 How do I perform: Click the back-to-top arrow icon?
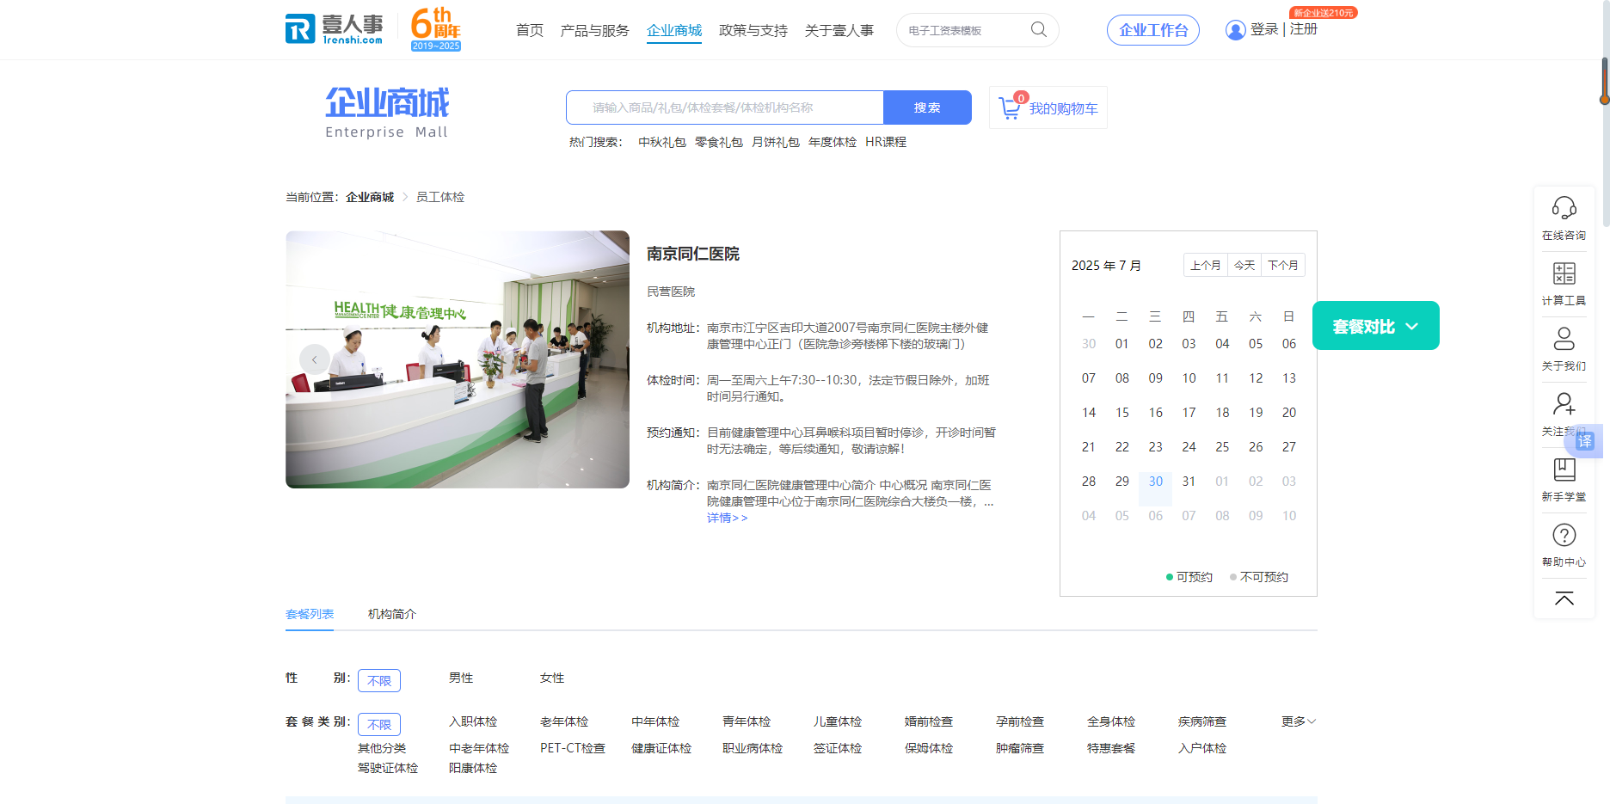tap(1564, 598)
